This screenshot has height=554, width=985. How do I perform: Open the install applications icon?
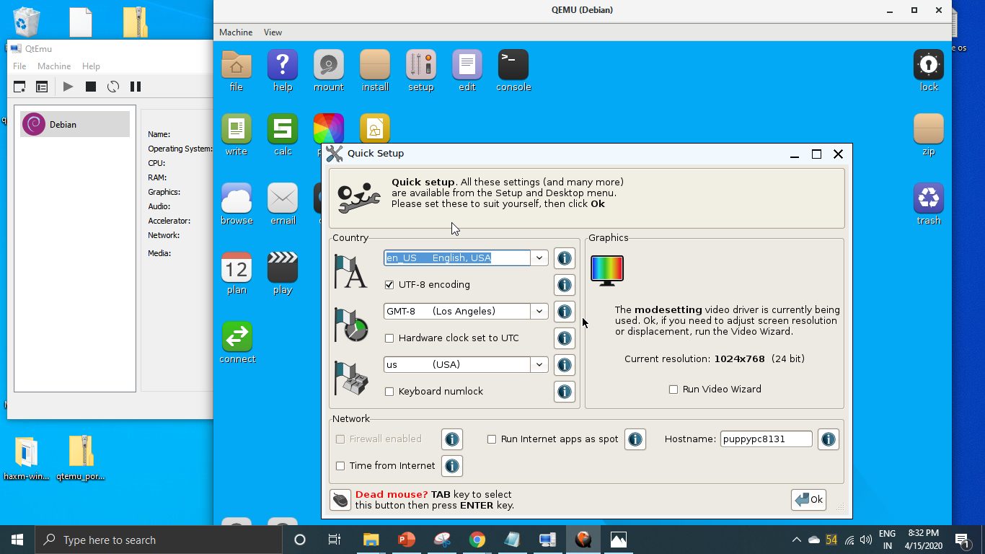[374, 70]
